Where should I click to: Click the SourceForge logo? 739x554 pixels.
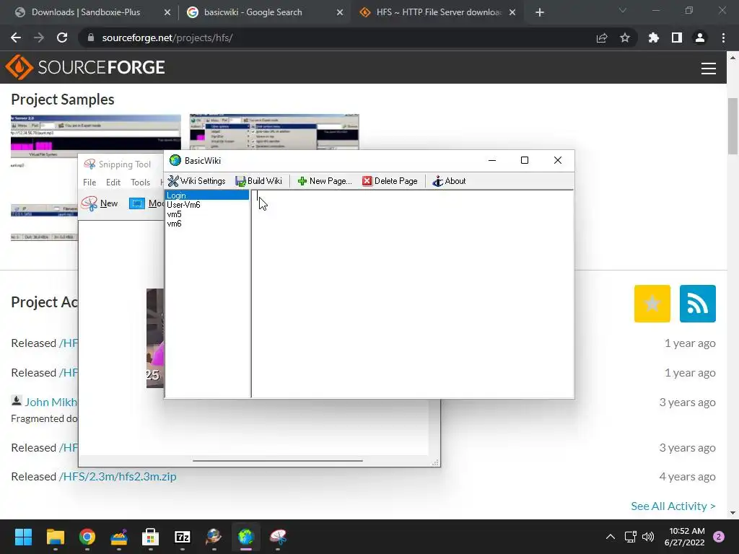[x=85, y=67]
